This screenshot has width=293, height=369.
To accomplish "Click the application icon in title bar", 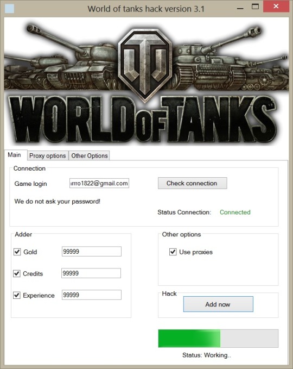I will [9, 9].
